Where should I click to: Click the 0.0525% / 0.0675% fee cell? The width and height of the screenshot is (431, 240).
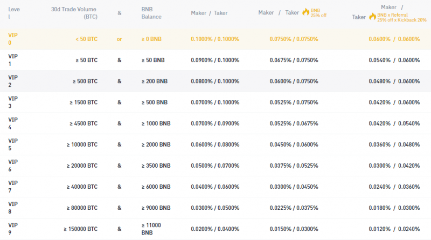click(294, 124)
